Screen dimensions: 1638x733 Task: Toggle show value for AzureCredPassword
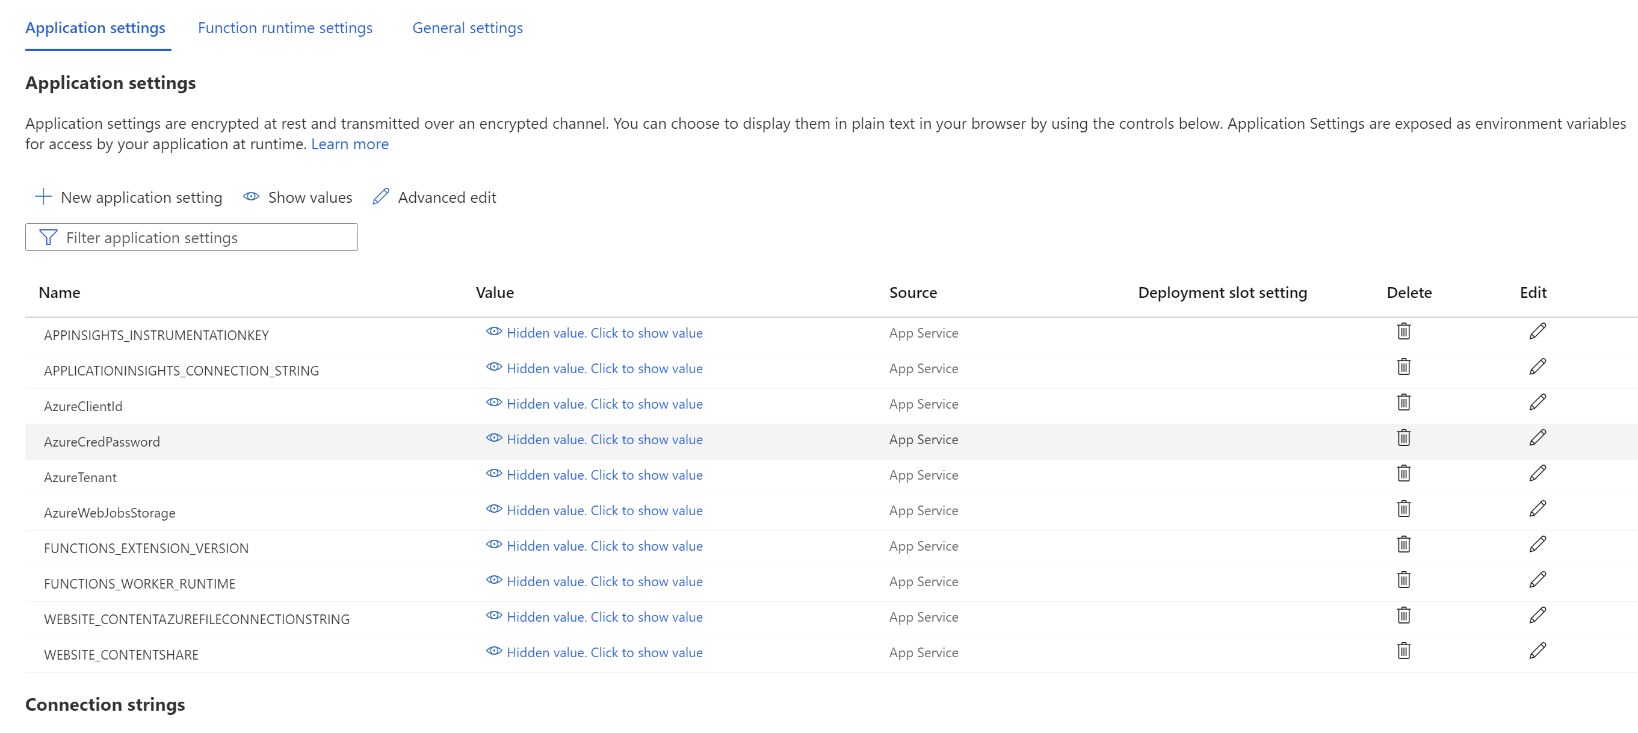tap(595, 439)
